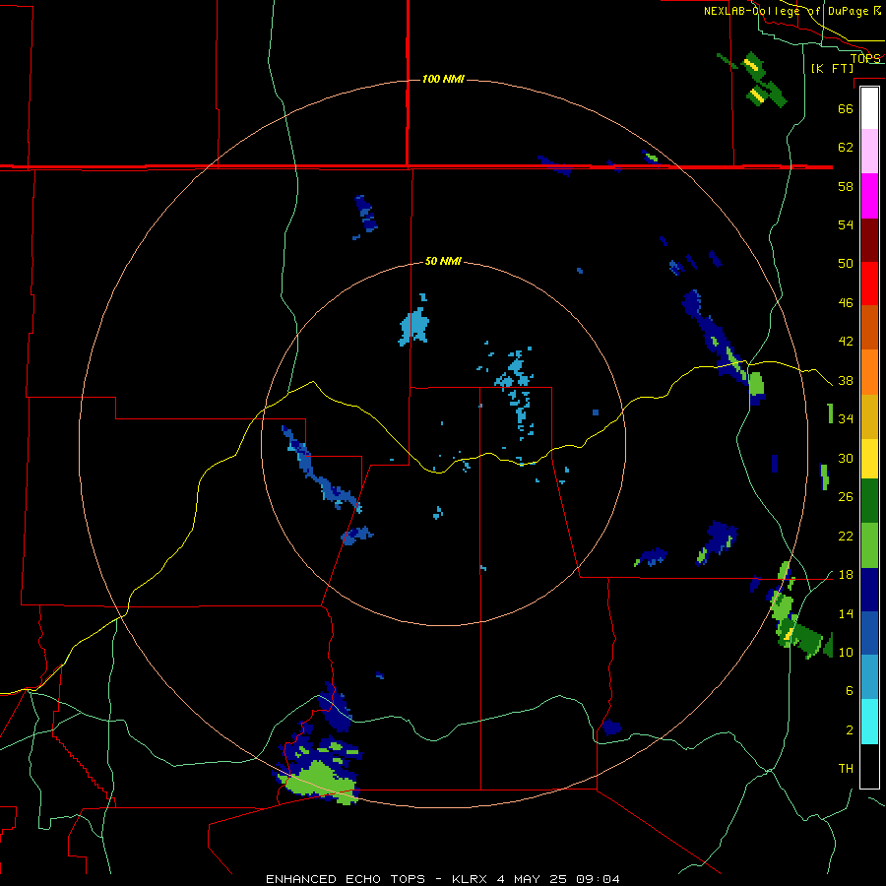Screen dimensions: 886x886
Task: Select the dark green legend band
Action: click(x=869, y=501)
